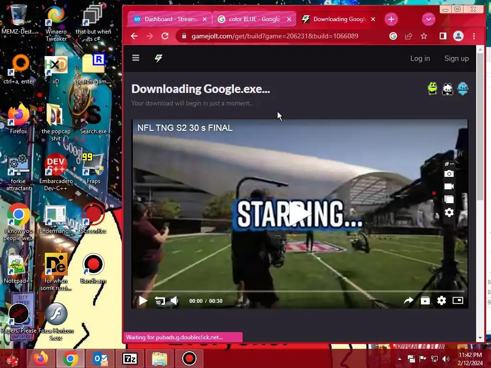Open the Game Jolt hamburger menu
Viewport: 491px width, 368px height.
[x=136, y=58]
